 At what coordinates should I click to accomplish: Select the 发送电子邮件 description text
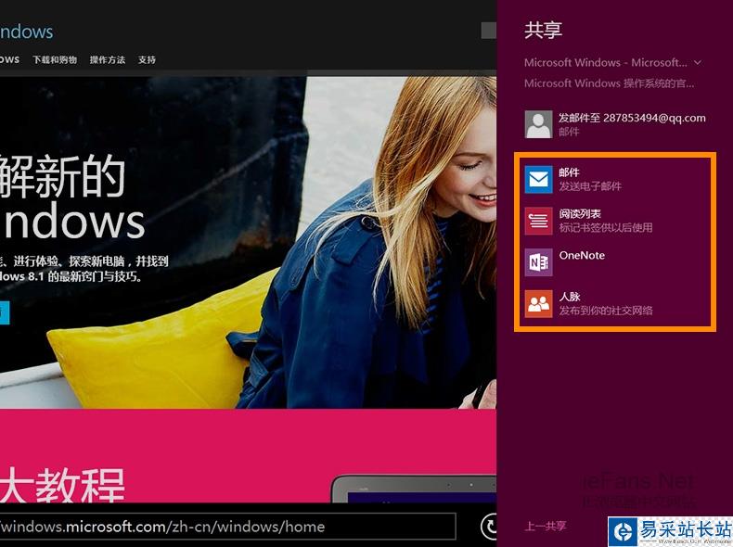(590, 186)
